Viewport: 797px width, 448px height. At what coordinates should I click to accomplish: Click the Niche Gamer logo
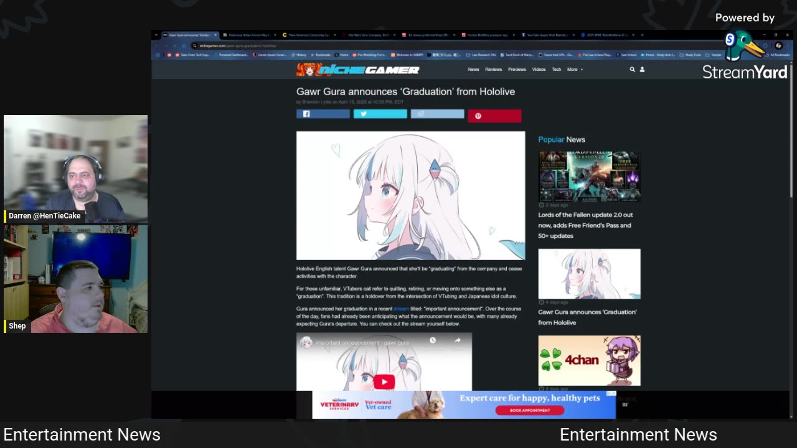tap(357, 70)
